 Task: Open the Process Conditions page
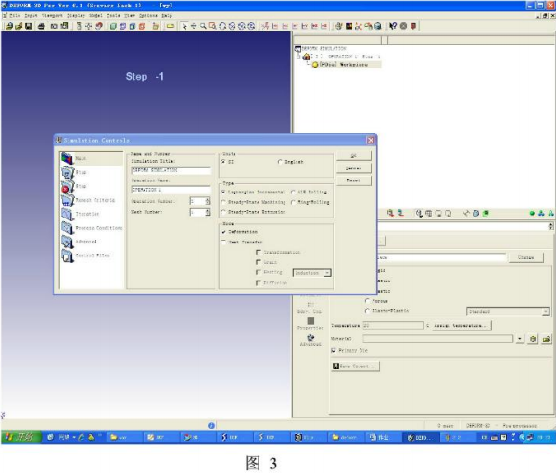(x=92, y=228)
